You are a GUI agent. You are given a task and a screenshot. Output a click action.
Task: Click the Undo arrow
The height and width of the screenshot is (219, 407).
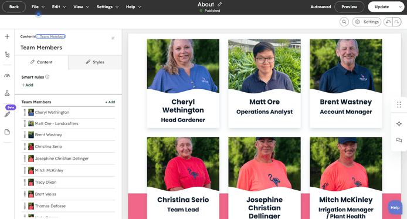388,22
